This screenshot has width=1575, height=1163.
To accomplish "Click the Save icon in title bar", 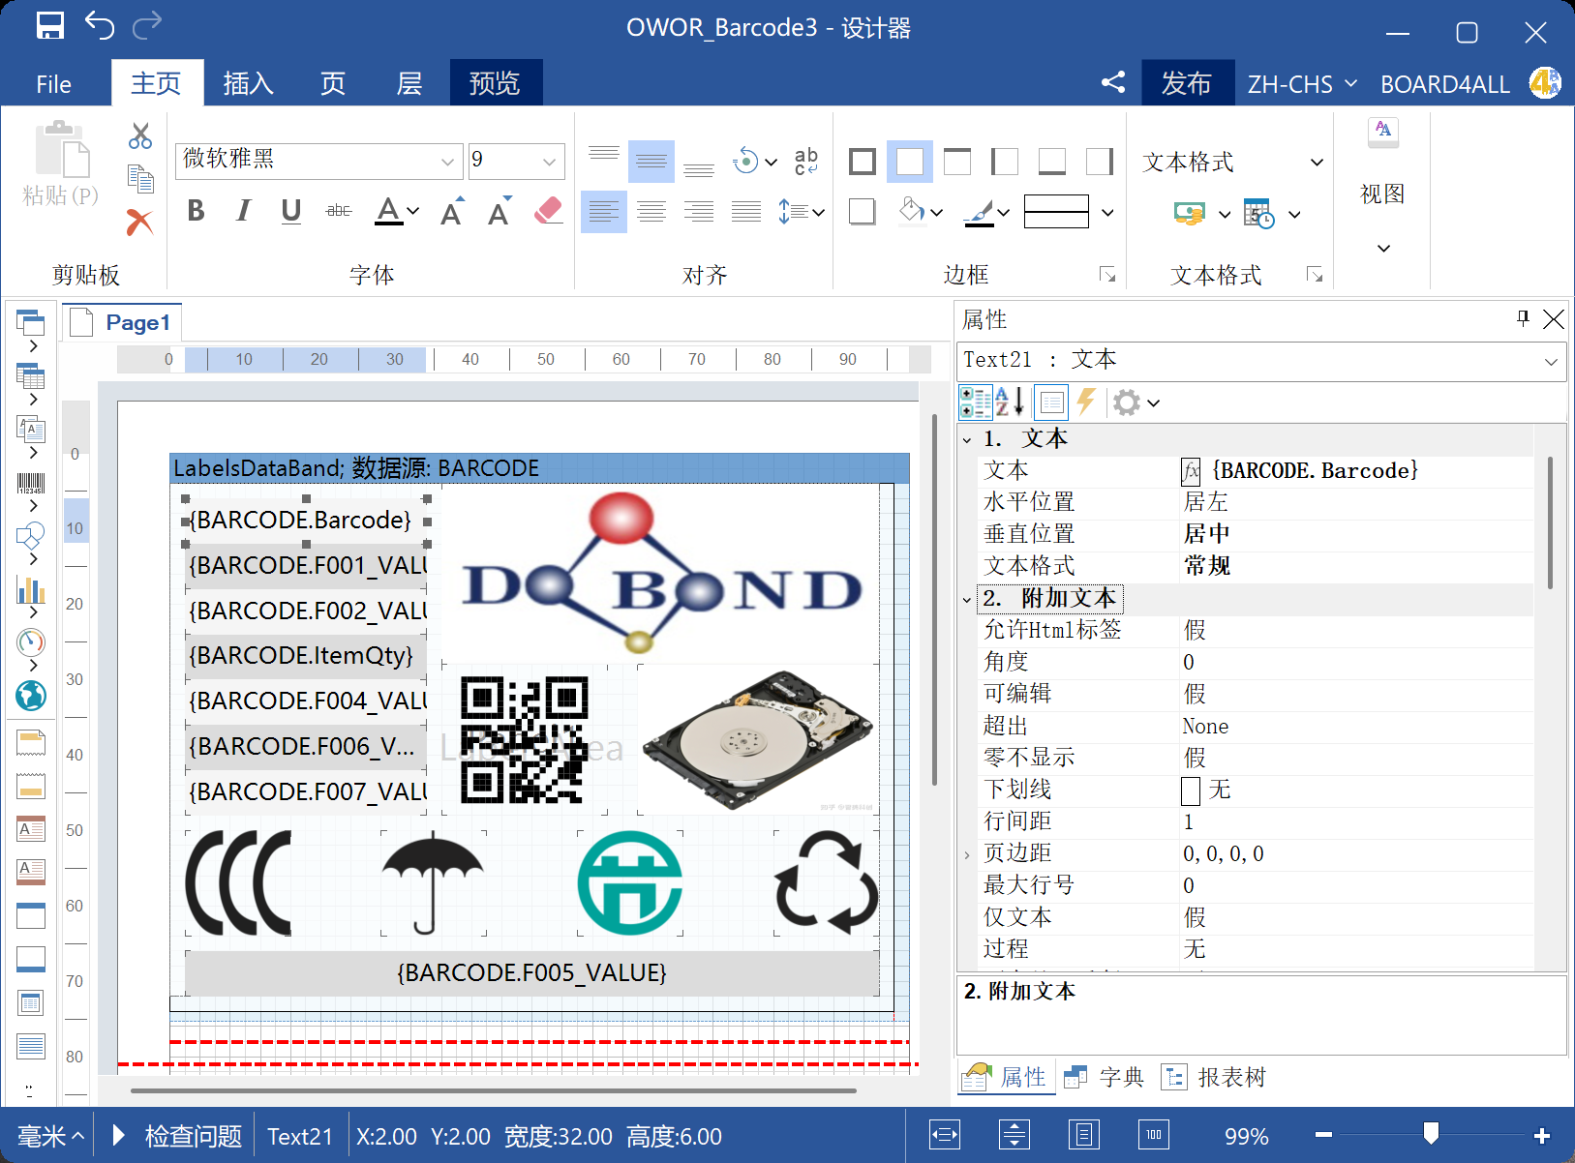I will pos(49,26).
